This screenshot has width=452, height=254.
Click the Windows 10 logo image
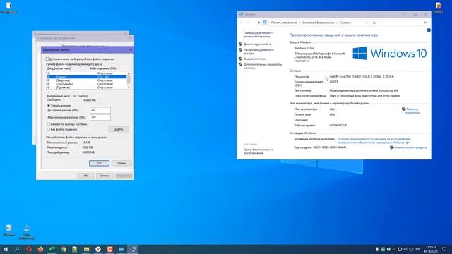pyautogui.click(x=389, y=54)
